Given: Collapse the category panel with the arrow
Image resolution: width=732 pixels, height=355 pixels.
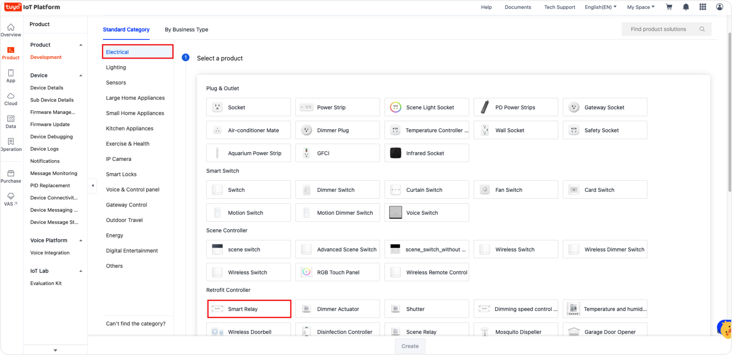Looking at the screenshot, I should 93,185.
